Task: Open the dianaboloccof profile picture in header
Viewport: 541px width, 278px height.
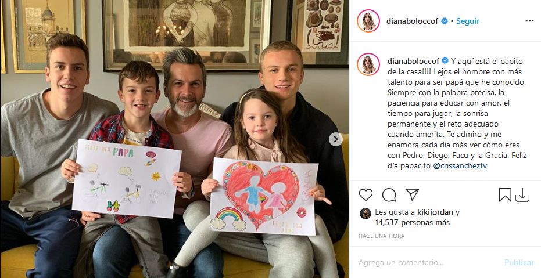Action: tap(368, 21)
